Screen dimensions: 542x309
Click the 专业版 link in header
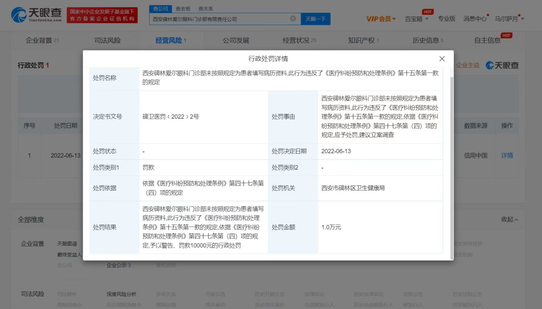coord(446,19)
